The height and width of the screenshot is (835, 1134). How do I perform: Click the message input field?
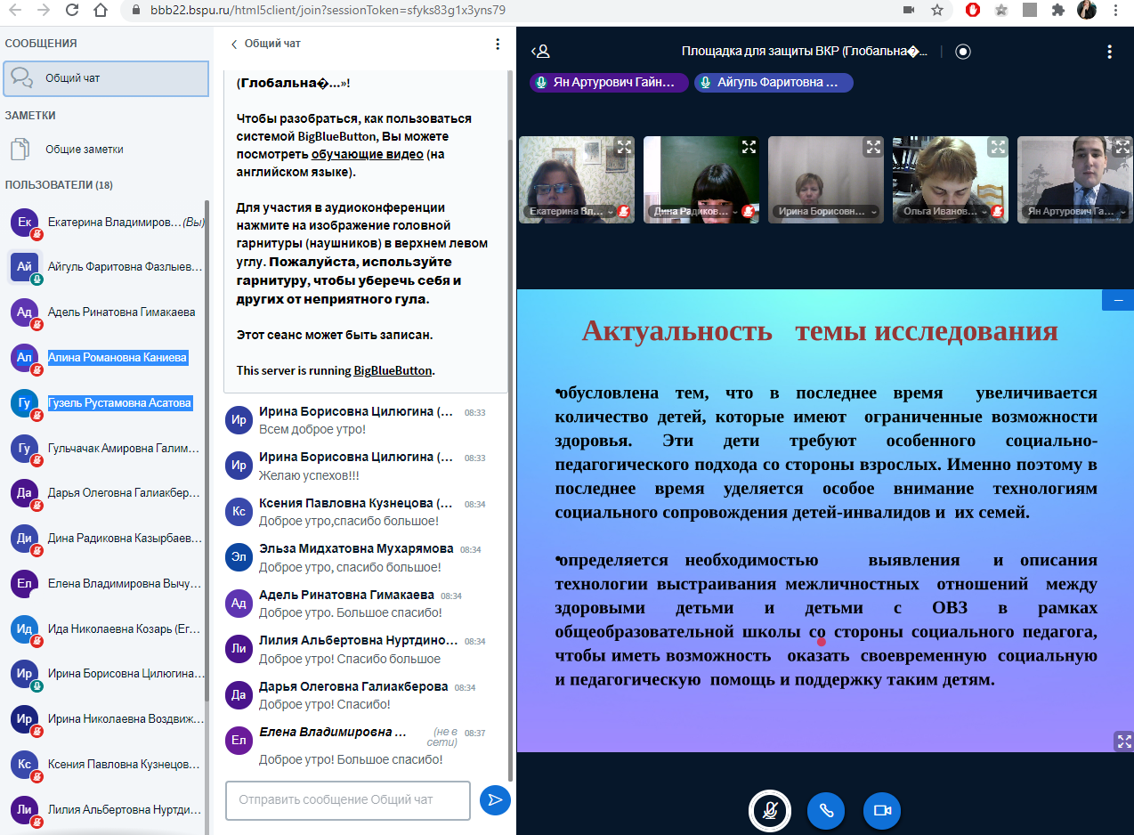(348, 799)
